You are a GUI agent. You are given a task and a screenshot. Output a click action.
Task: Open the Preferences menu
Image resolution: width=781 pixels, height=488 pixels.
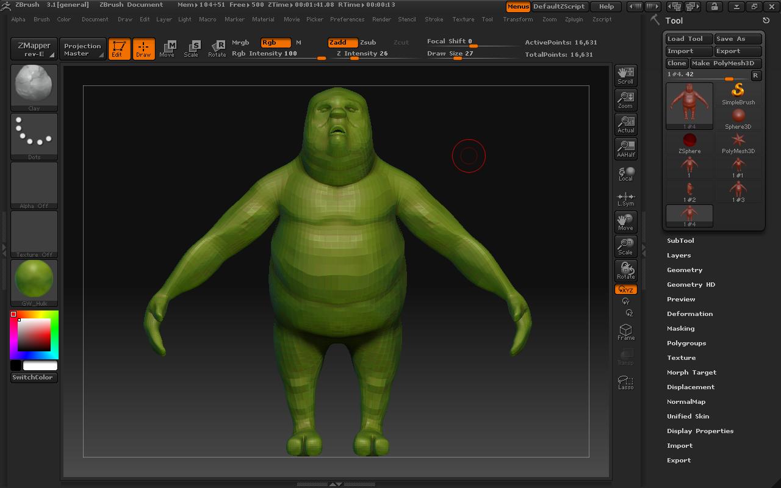click(347, 20)
